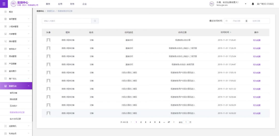Click the notification bell icon
The width and height of the screenshot is (279, 136).
pos(253,4)
